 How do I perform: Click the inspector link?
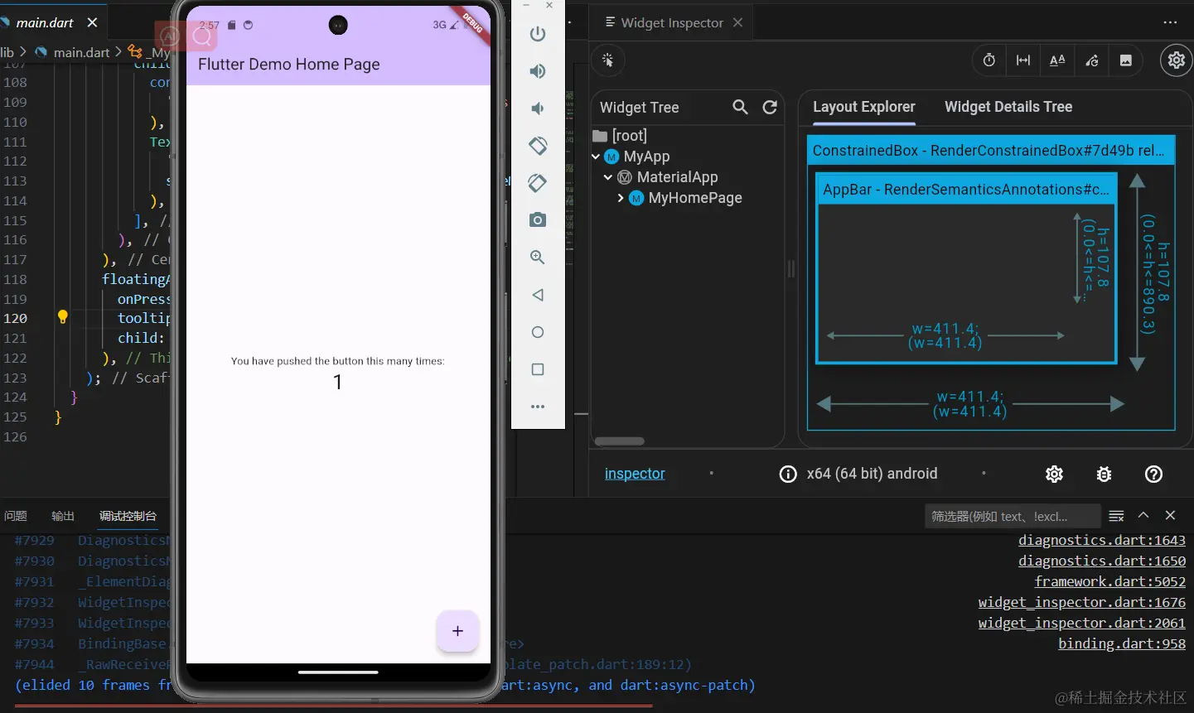pyautogui.click(x=635, y=474)
